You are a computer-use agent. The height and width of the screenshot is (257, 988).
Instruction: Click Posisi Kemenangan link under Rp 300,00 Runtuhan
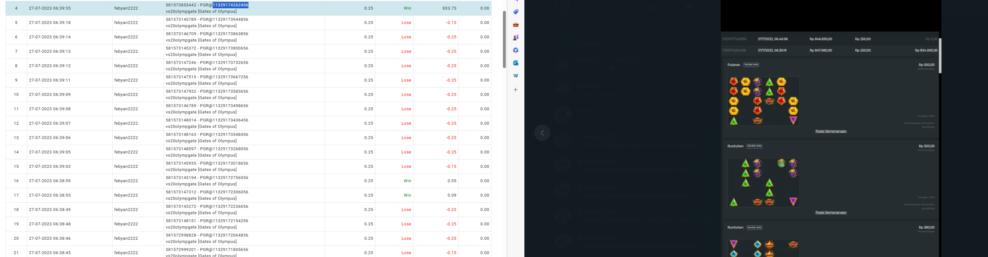pos(831,213)
